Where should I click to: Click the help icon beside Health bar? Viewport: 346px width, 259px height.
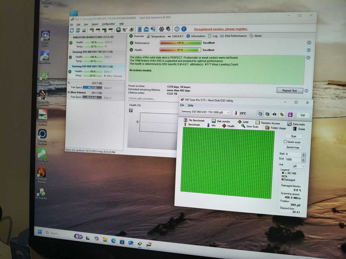point(309,50)
